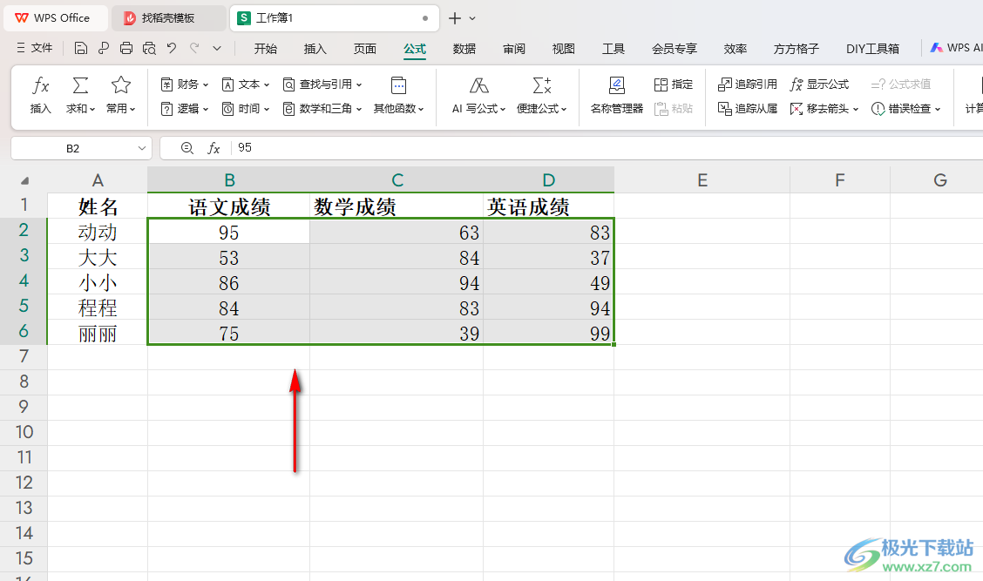Click the select-all corner triangle

click(x=24, y=181)
